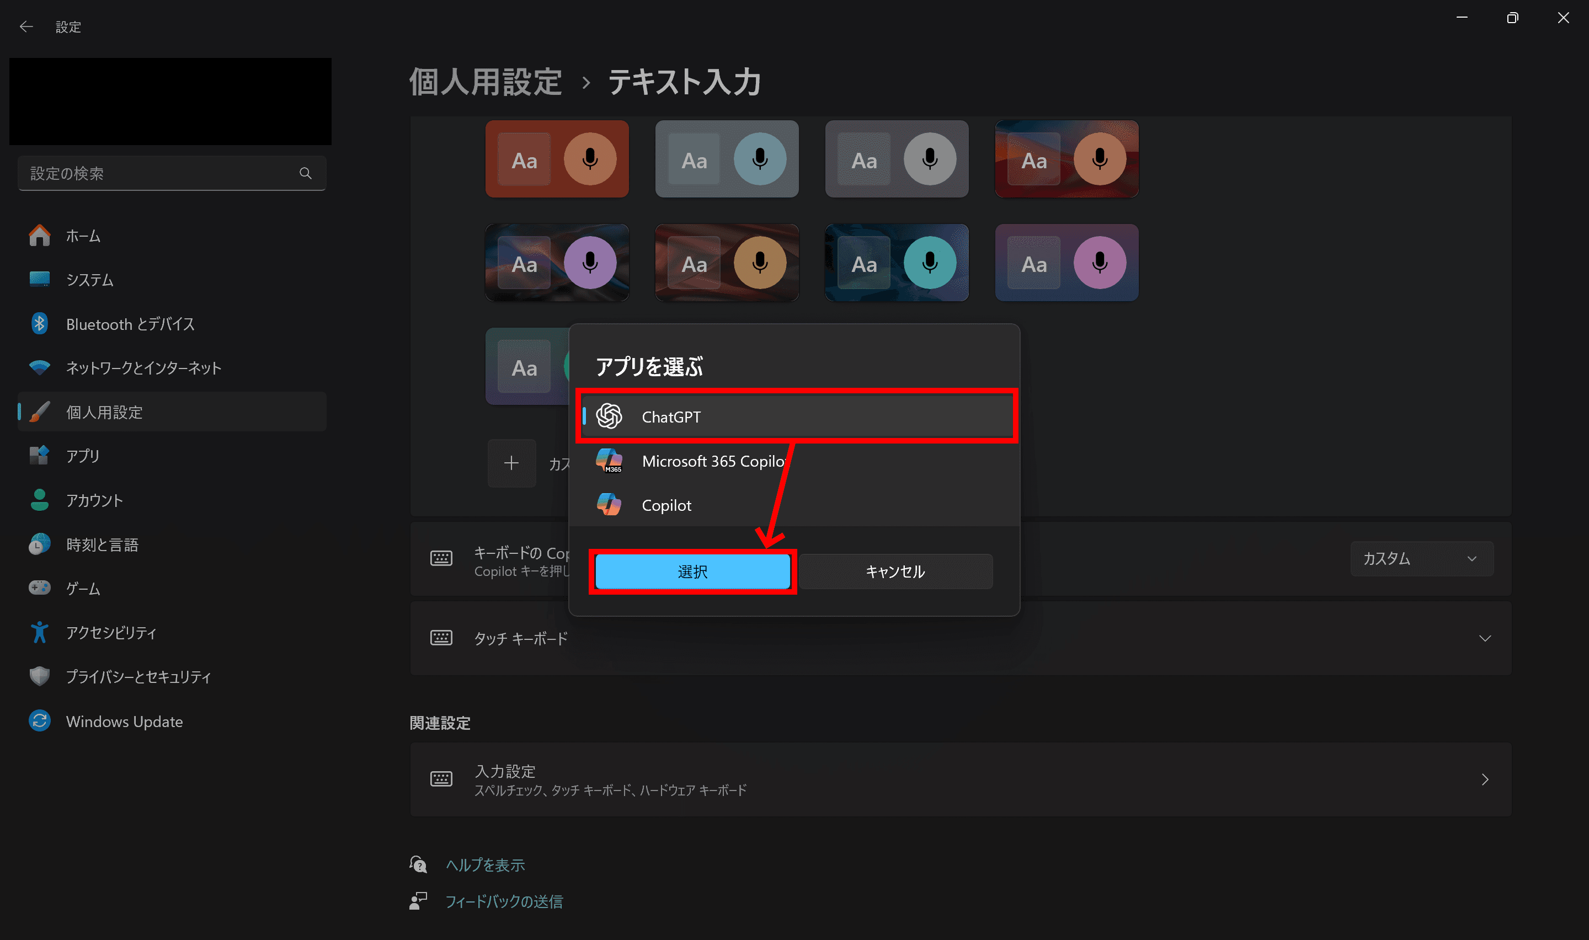Image resolution: width=1589 pixels, height=940 pixels.
Task: Select the solid red-orange keyboard theme
Action: [x=557, y=159]
